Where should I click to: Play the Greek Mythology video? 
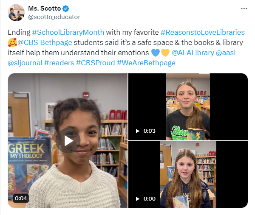[x=68, y=141]
